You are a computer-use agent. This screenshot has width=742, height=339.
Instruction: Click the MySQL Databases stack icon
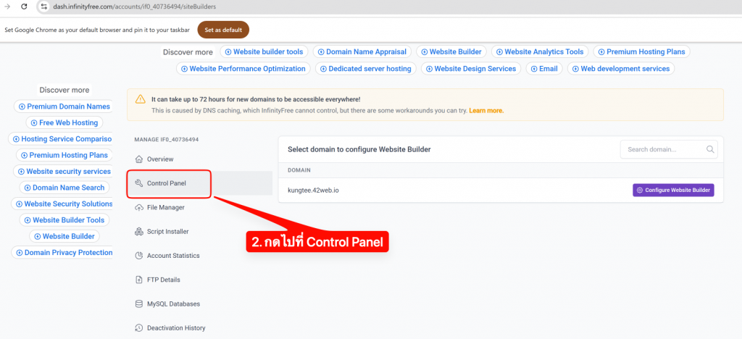139,304
